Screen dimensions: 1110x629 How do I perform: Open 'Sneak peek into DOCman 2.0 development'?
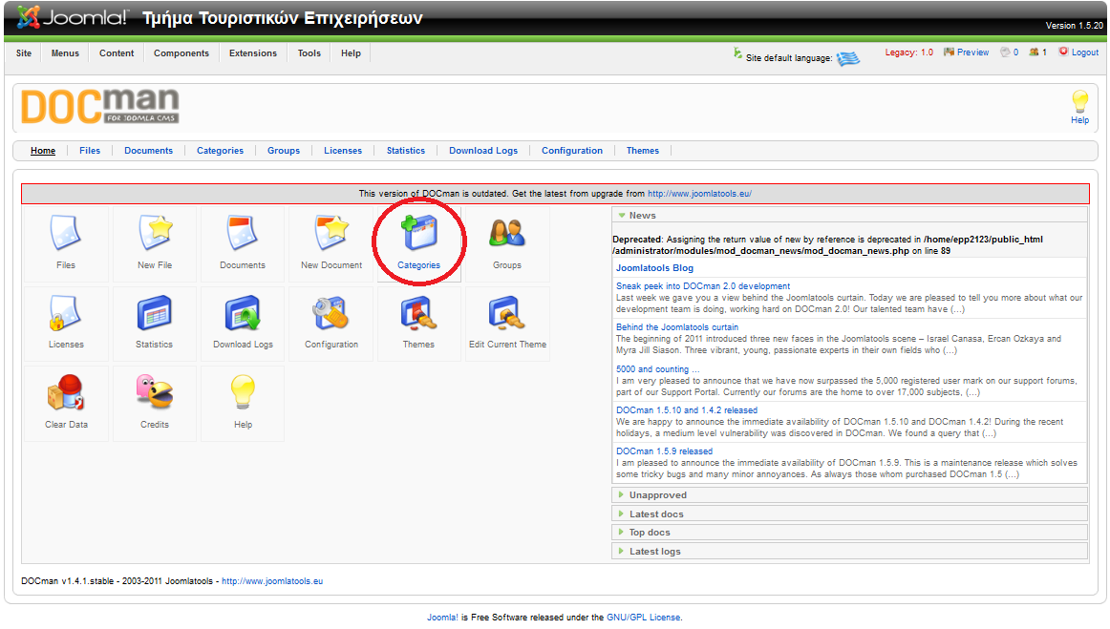(703, 285)
